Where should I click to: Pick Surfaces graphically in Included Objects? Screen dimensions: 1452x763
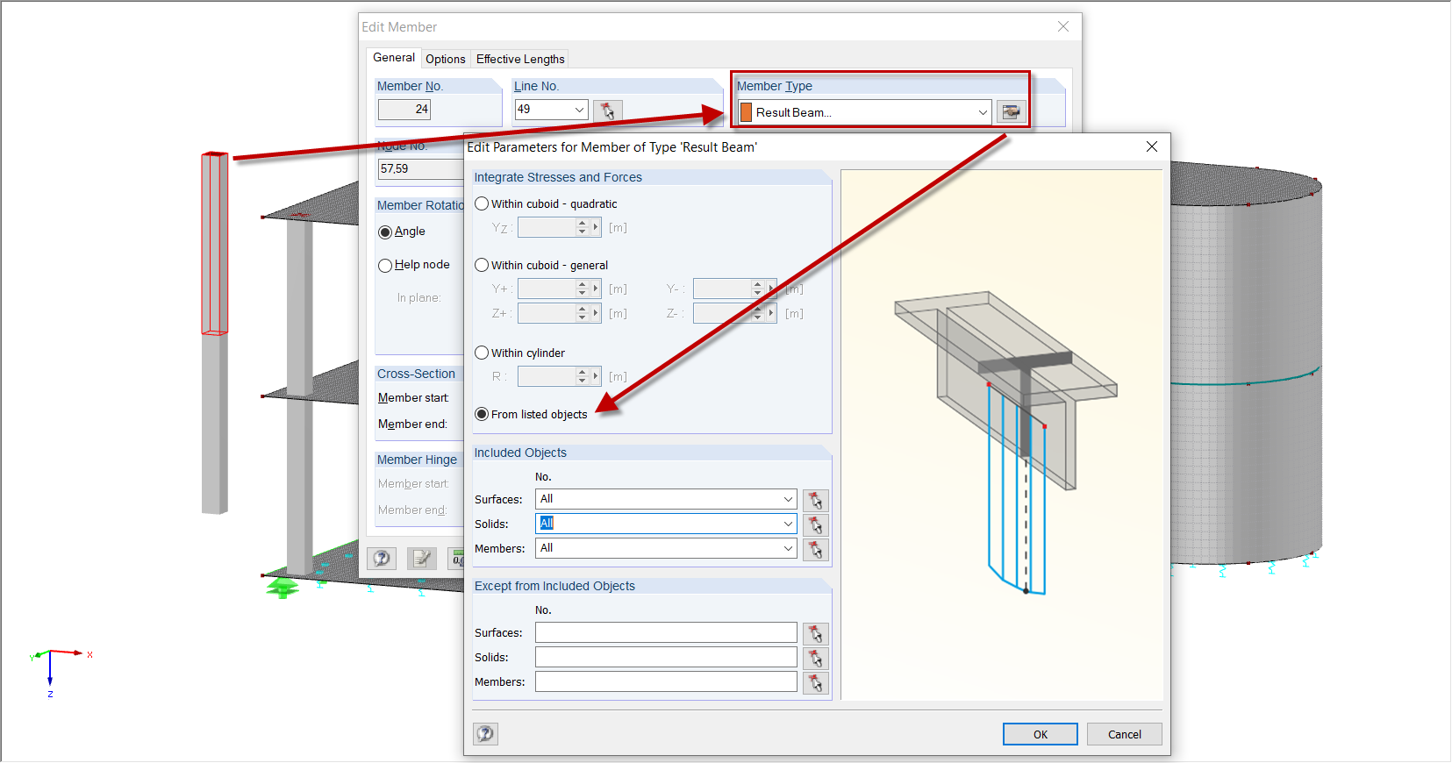coord(816,500)
